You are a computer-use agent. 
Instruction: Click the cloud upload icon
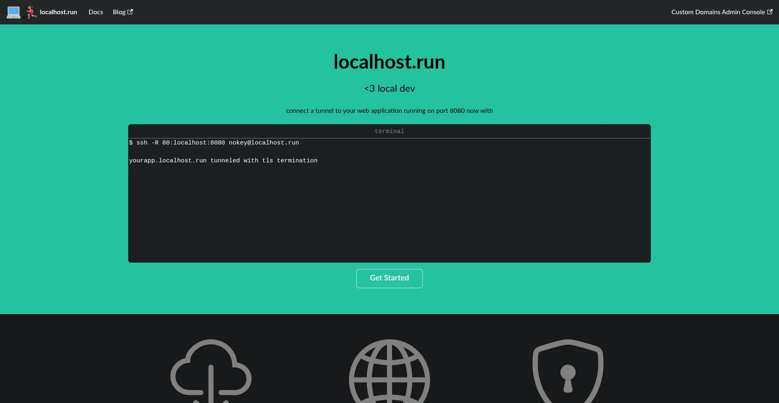(211, 371)
